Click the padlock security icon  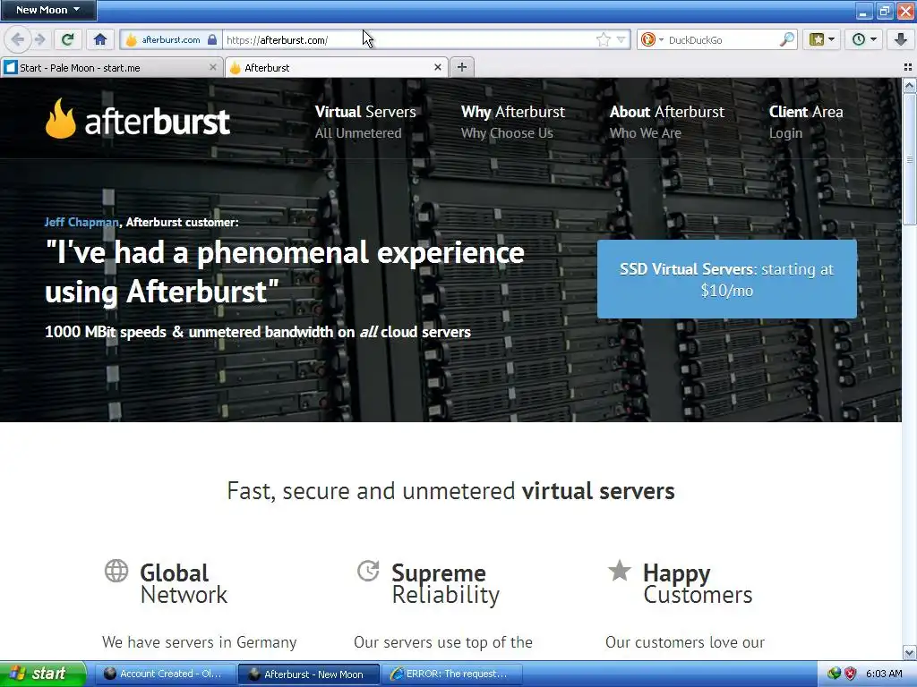212,39
